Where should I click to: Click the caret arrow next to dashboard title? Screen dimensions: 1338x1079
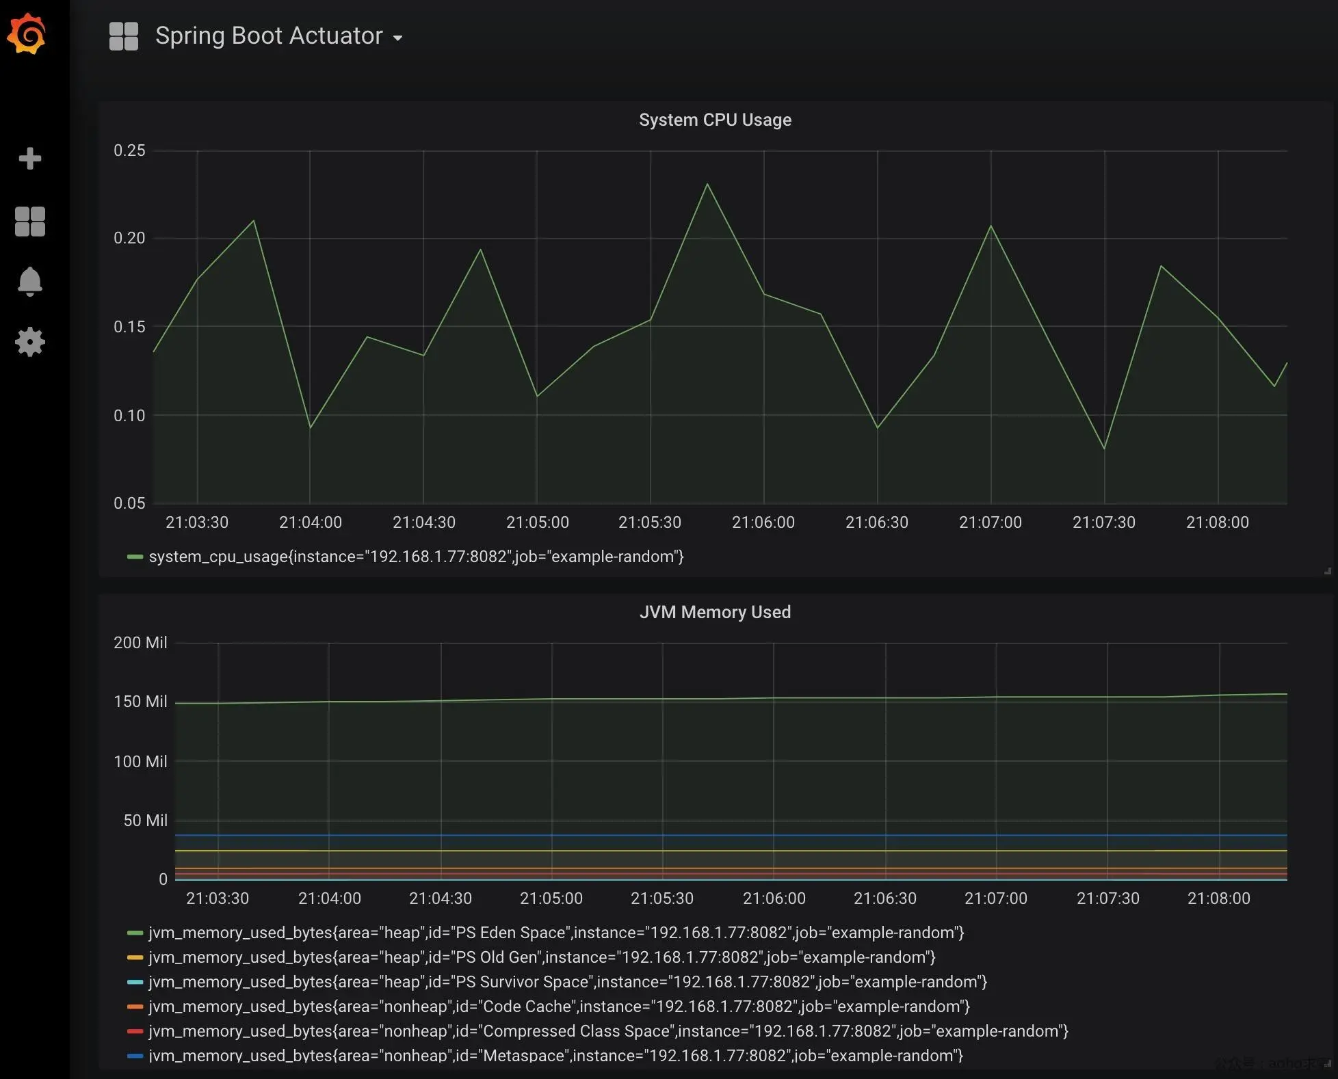(x=397, y=38)
